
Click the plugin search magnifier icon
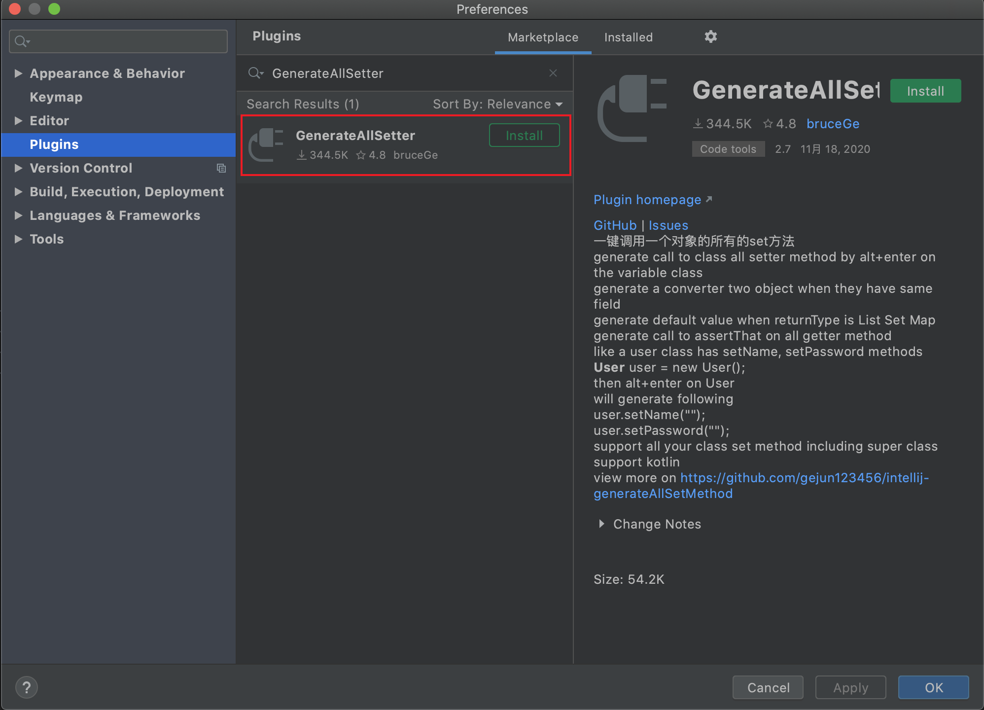pyautogui.click(x=256, y=73)
